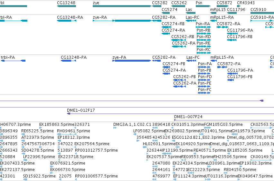This screenshot has width=274, height=181.
Task: Open the CG5274 gene label
Action: (x=169, y=9)
